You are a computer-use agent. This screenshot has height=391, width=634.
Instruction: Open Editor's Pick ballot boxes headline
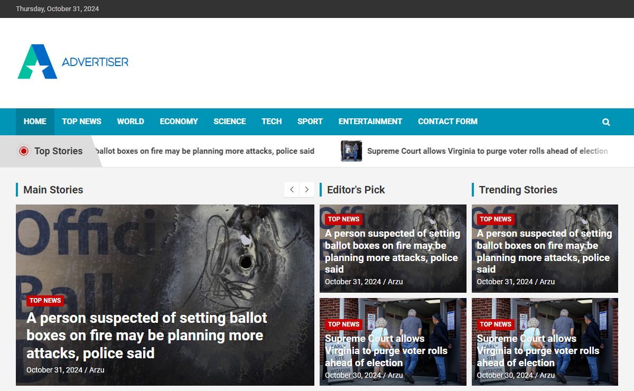coord(393,252)
